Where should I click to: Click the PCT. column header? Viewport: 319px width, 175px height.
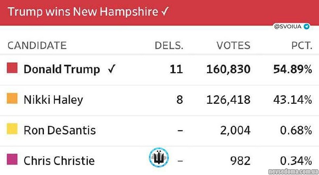click(x=302, y=45)
